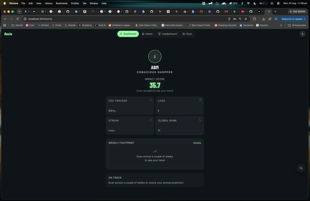Click the Ask Gemini button

pos(297,12)
